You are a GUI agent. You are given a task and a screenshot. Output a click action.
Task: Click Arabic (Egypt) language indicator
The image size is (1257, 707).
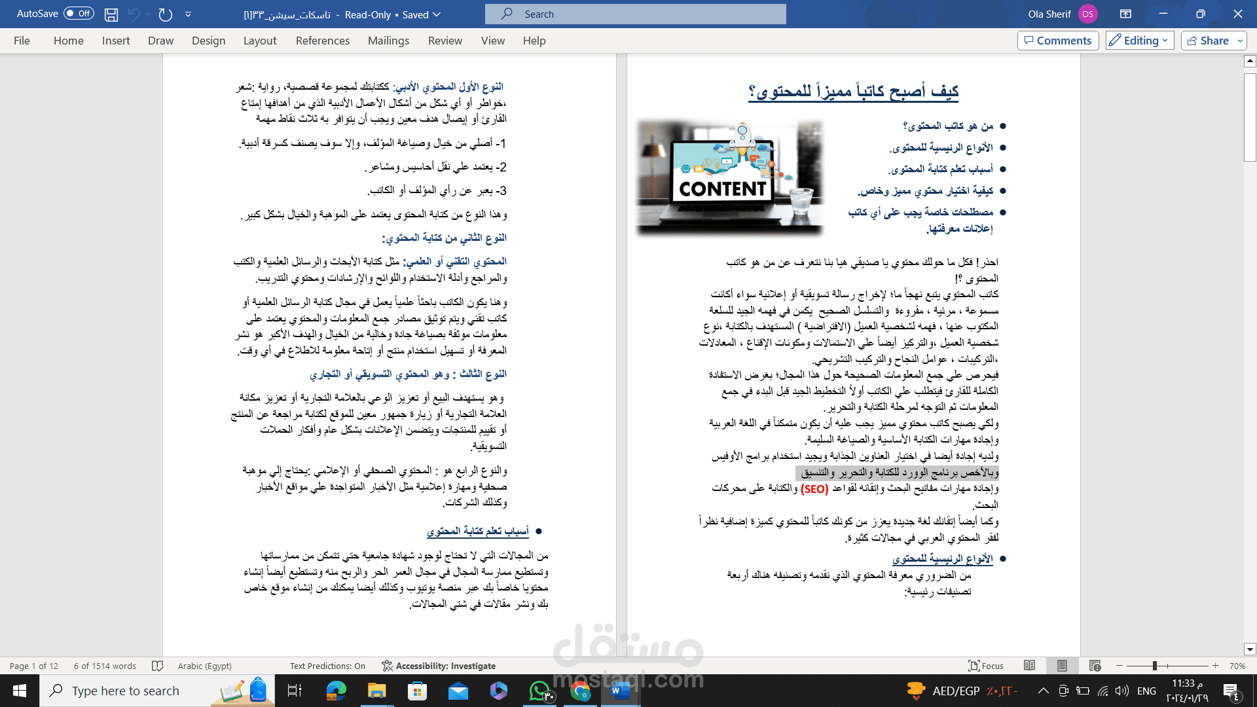(205, 666)
